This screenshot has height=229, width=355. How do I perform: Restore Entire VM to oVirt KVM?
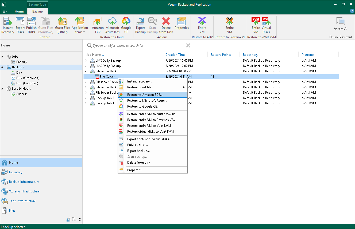pos(256,25)
